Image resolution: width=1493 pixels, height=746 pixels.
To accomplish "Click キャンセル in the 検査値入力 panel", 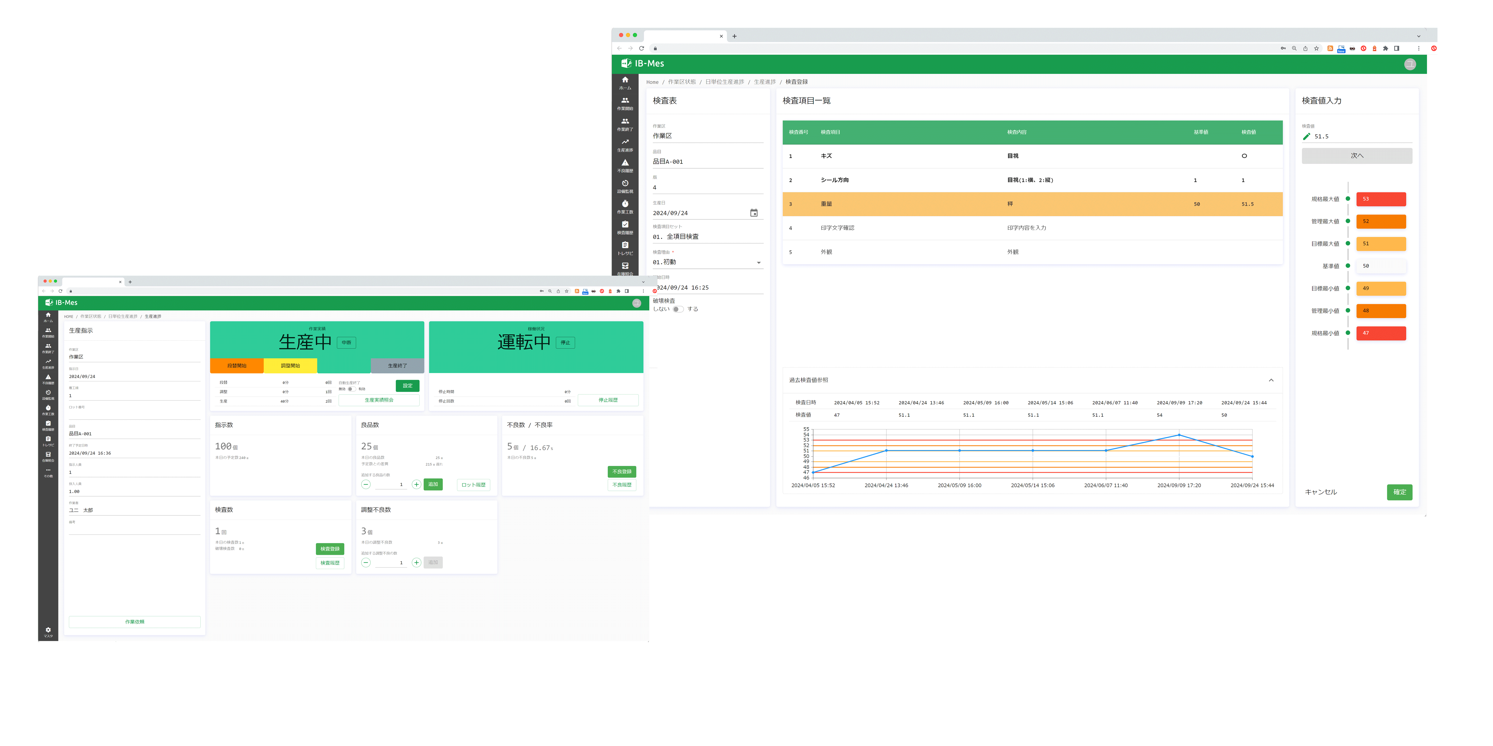I will click(x=1321, y=492).
